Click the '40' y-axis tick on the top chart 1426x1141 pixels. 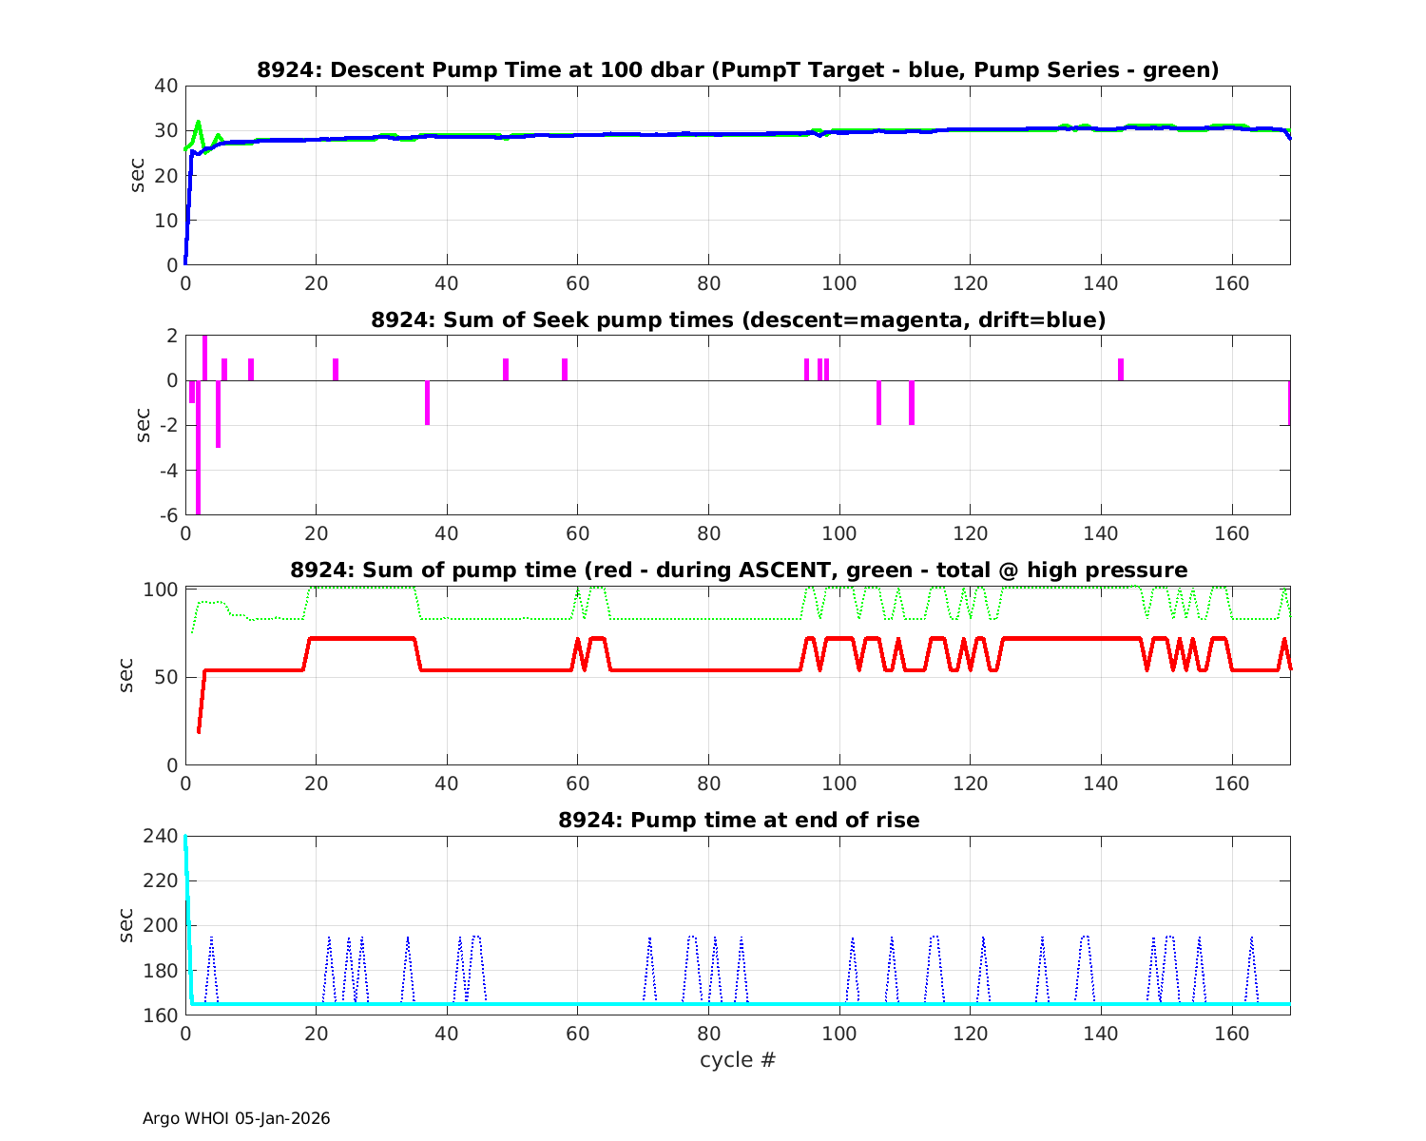[x=166, y=86]
